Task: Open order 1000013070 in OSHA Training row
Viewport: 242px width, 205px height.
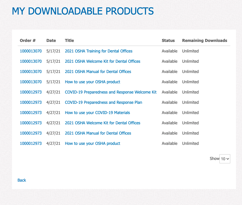Action: click(x=31, y=51)
